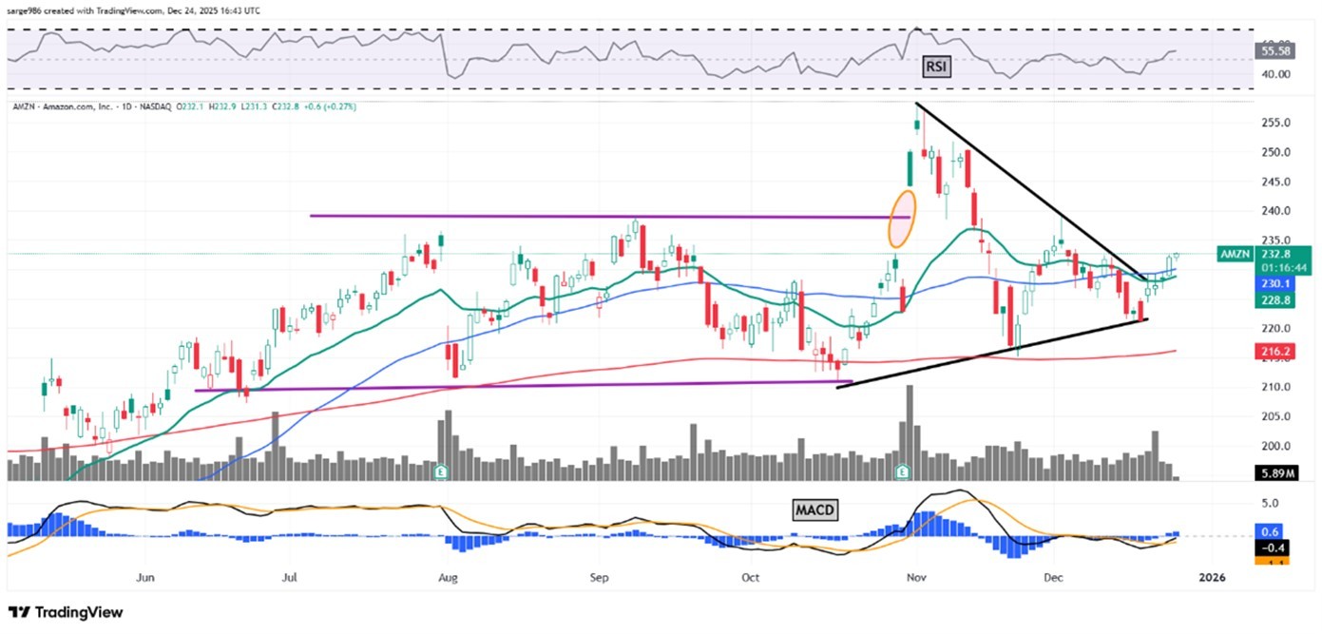The image size is (1322, 634).
Task: Click the Sep label on time axis
Action: [x=598, y=577]
